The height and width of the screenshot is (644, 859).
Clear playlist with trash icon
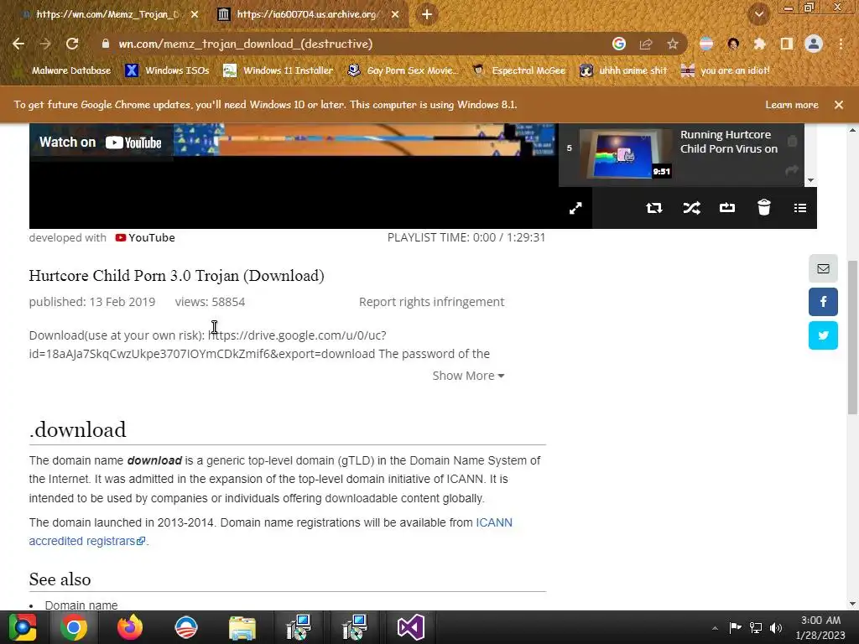[x=763, y=208]
